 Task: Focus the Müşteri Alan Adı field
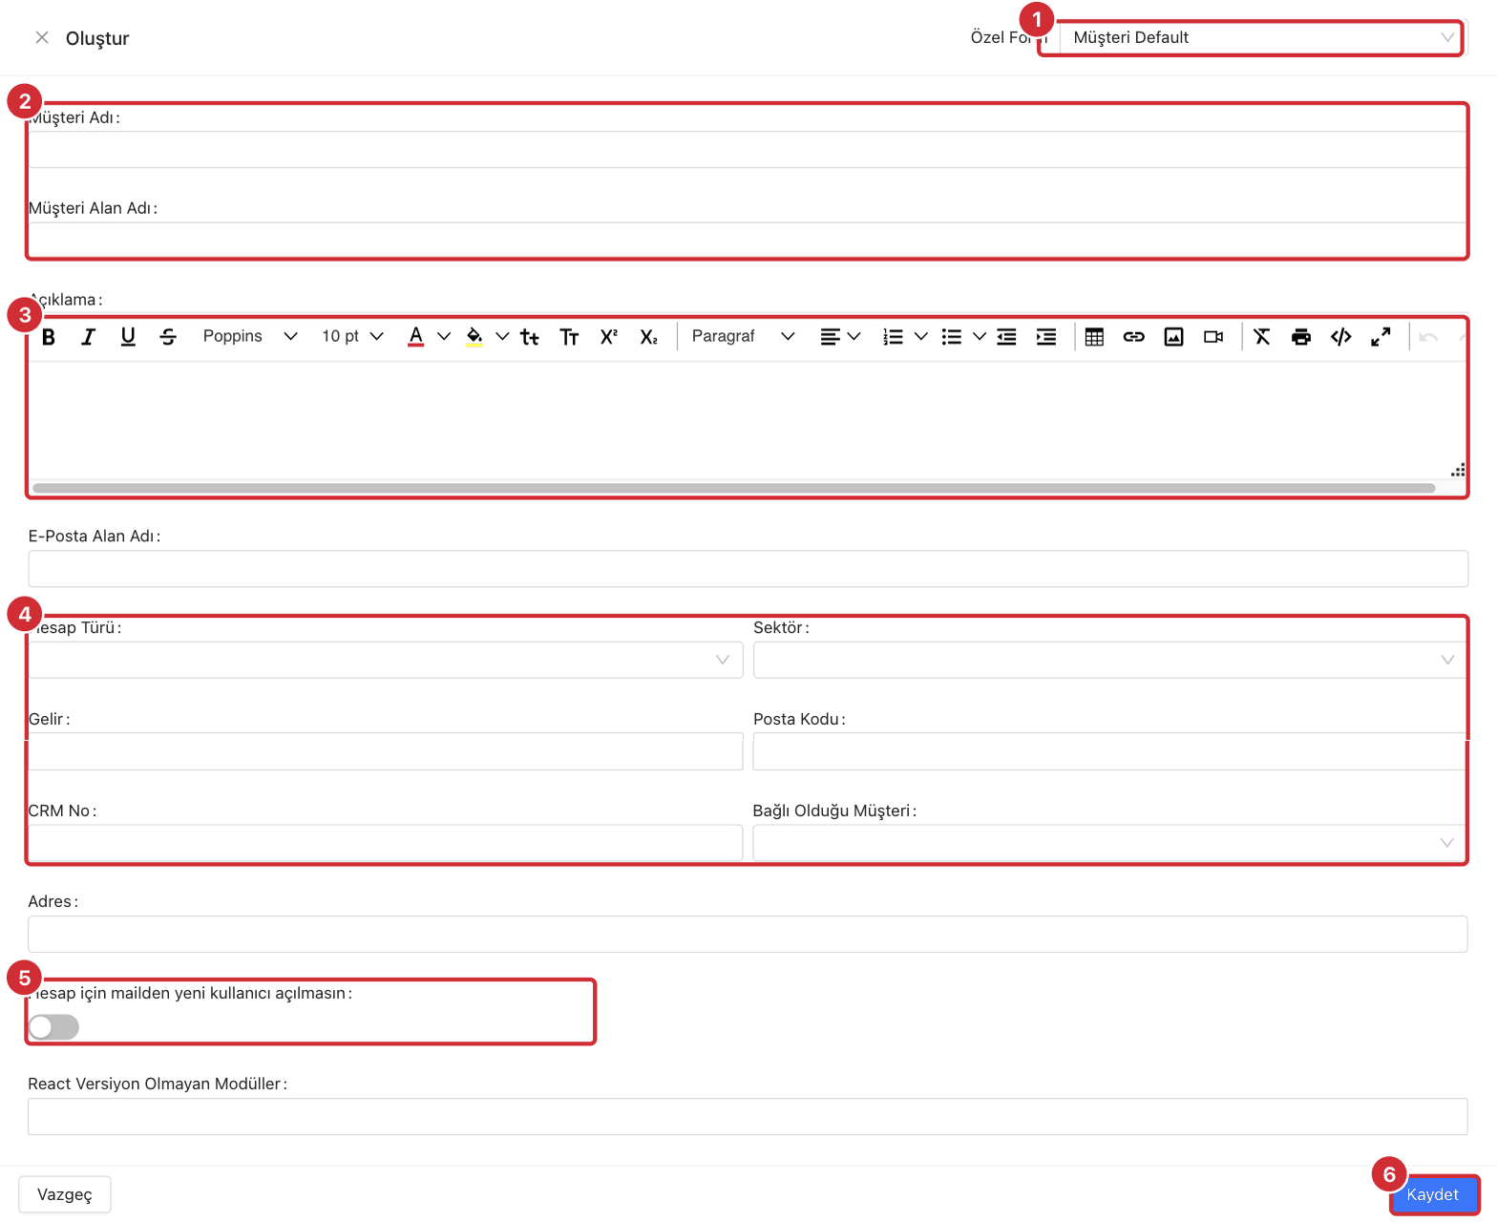point(748,241)
